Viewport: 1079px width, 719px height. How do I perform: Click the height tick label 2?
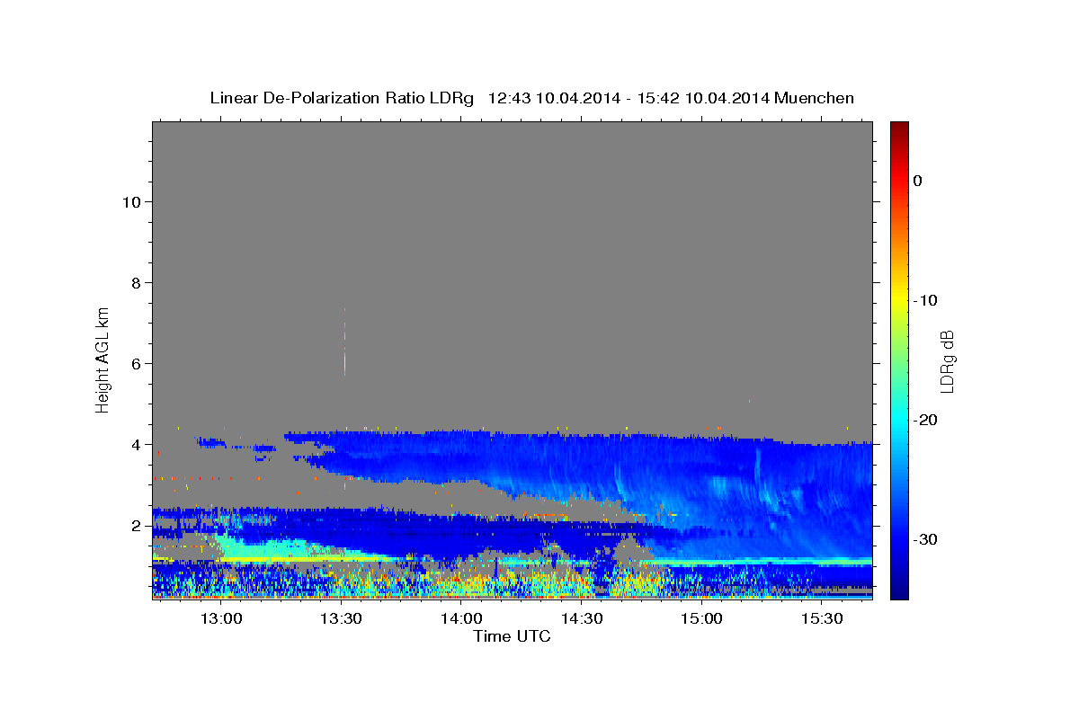[x=137, y=526]
